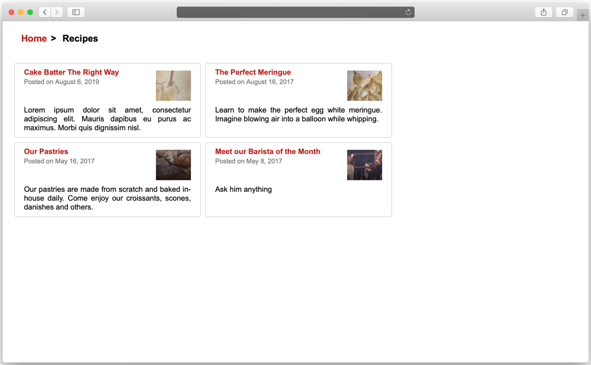Click the barista photo thumbnail
Screen dimensions: 591x365
pyautogui.click(x=365, y=165)
